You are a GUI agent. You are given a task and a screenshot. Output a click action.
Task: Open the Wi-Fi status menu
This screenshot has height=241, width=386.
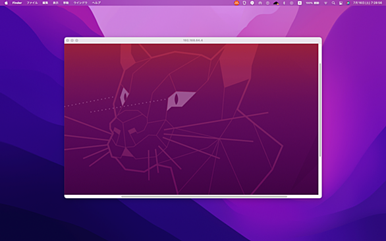(325, 3)
